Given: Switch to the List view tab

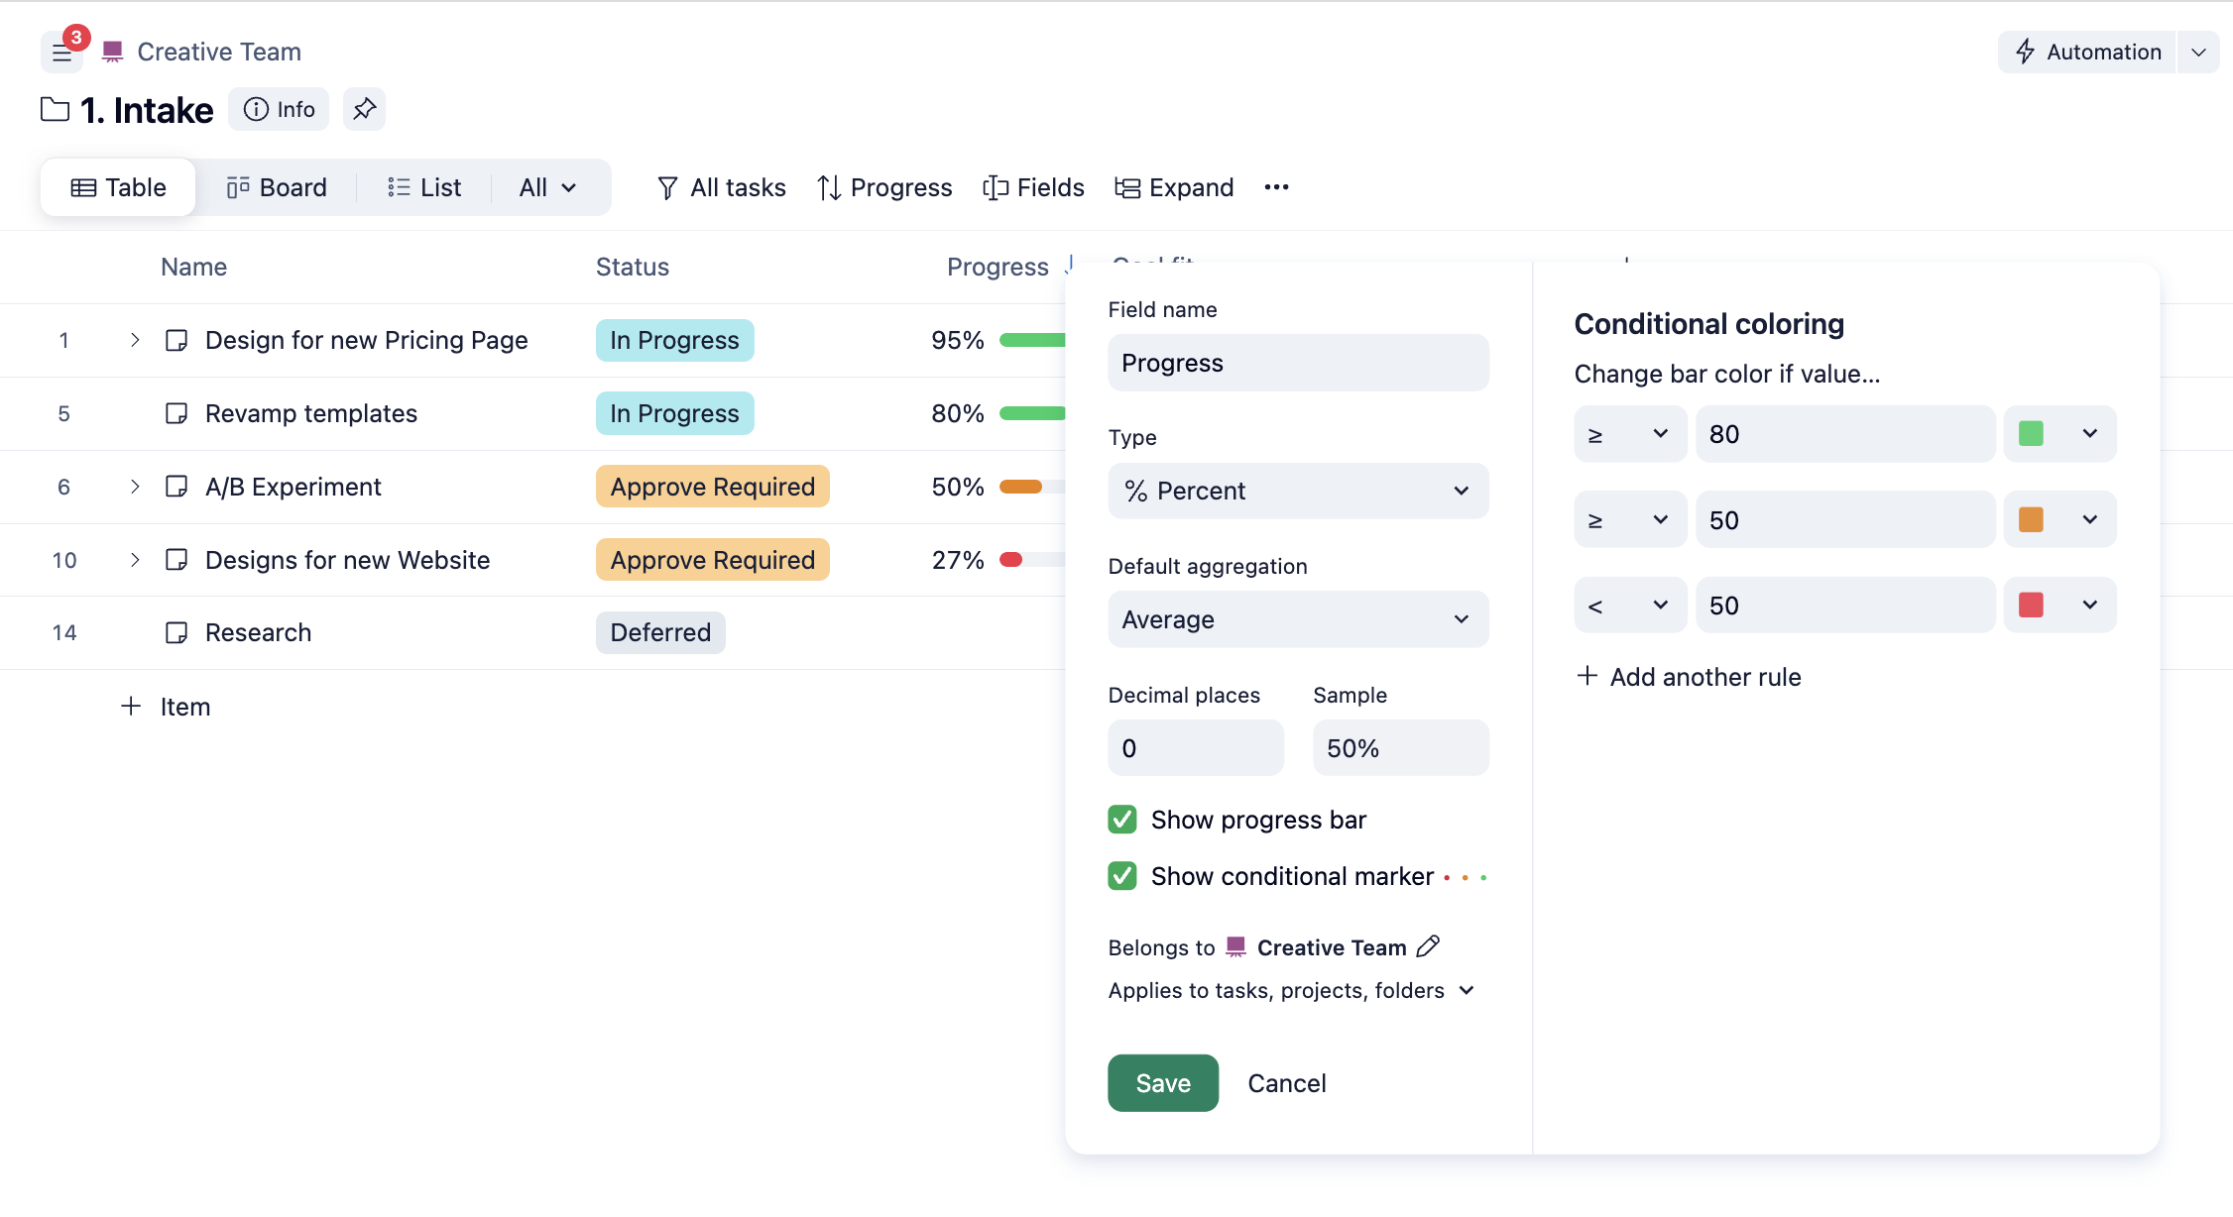Looking at the screenshot, I should 424,187.
